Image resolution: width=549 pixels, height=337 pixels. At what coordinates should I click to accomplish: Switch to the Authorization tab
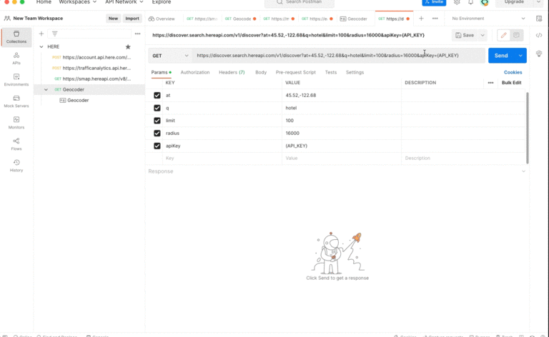tap(195, 72)
